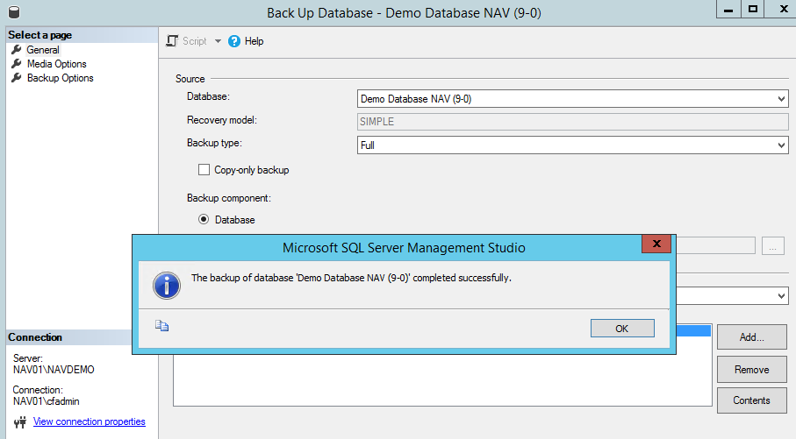Toggle the Copy-only backup checkbox
Image resolution: width=796 pixels, height=439 pixels.
pos(204,170)
